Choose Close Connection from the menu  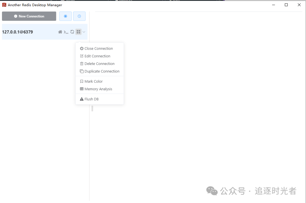tap(99, 48)
